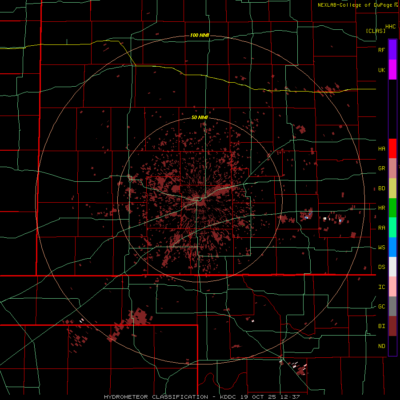Click the GC legend label
Image resolution: width=400 pixels, height=400 pixels.
point(381,307)
